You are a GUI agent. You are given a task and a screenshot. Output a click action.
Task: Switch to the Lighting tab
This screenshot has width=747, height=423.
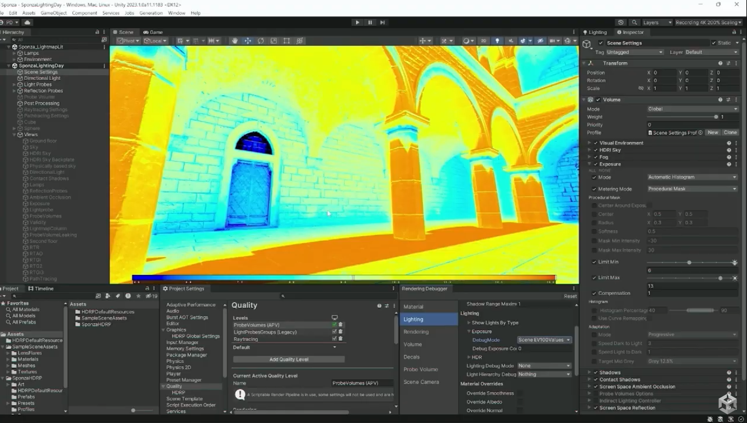[x=595, y=32]
